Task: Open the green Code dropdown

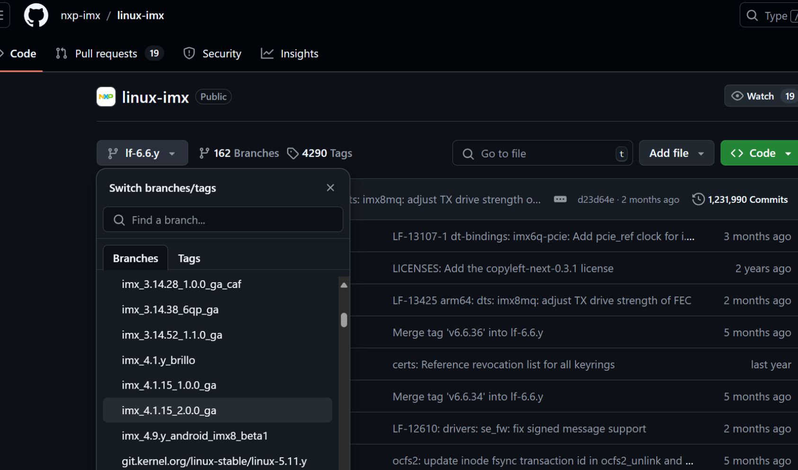Action: (760, 153)
